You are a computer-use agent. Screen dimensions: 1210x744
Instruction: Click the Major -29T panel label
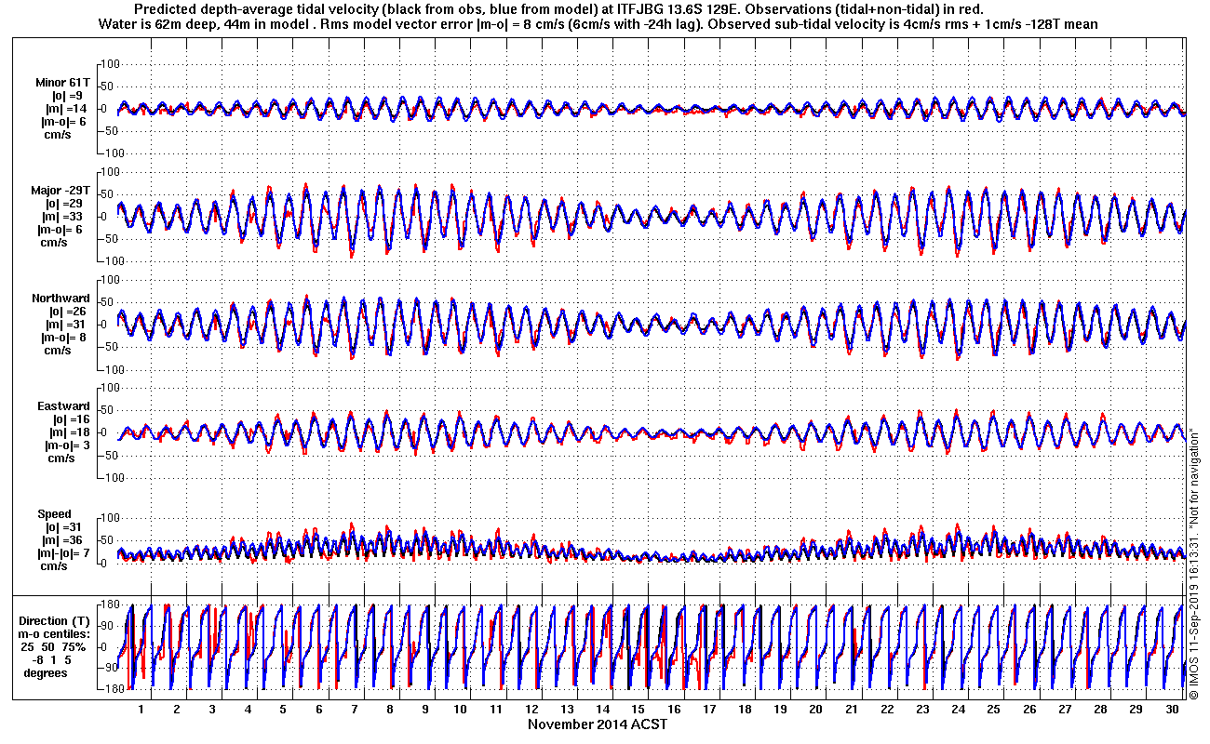tap(60, 191)
